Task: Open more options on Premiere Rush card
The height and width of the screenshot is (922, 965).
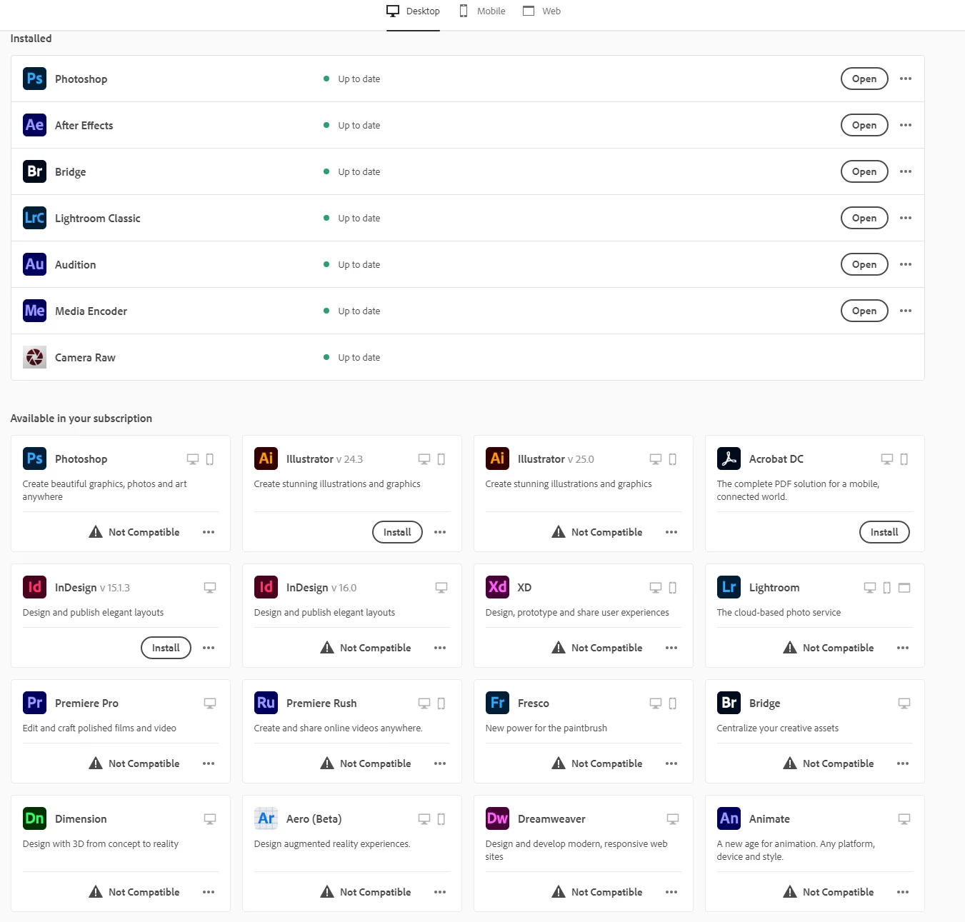Action: 440,763
